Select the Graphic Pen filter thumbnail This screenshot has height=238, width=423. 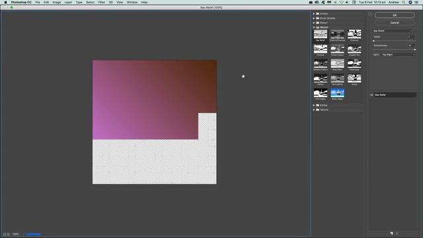[x=354, y=49]
